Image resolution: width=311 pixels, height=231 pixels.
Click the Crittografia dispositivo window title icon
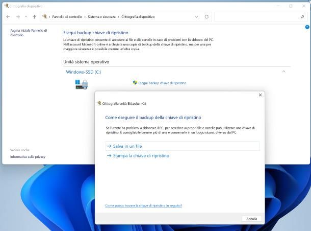(6, 6)
